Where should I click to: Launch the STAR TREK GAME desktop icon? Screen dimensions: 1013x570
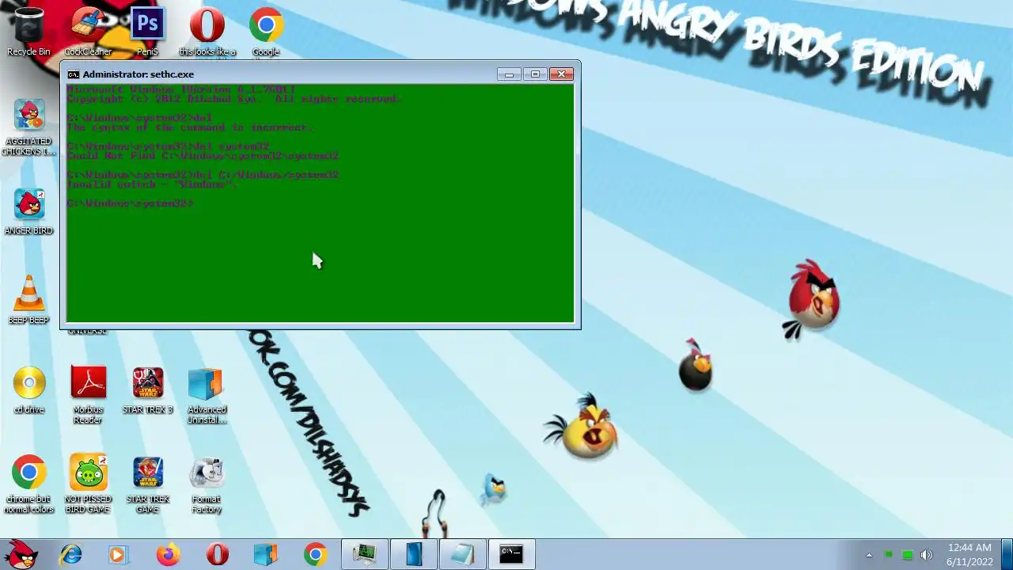pos(147,484)
